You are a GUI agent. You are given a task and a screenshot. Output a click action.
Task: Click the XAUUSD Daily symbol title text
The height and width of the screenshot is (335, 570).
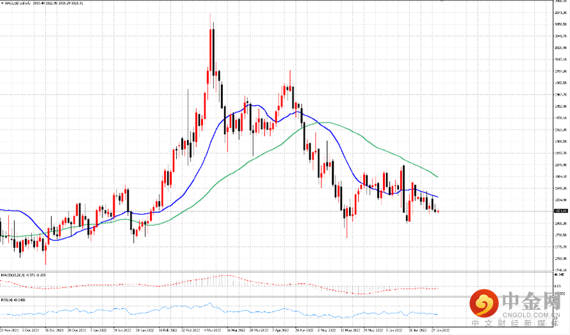click(x=17, y=3)
